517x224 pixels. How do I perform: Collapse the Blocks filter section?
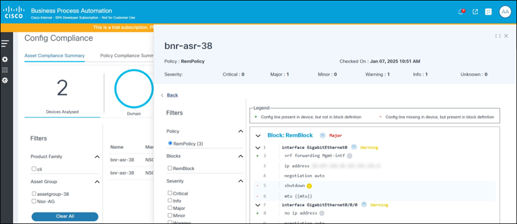click(240, 156)
